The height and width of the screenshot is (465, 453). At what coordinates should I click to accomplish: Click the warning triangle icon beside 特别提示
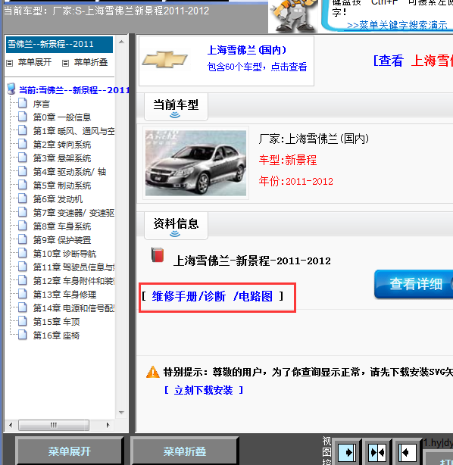(x=153, y=372)
